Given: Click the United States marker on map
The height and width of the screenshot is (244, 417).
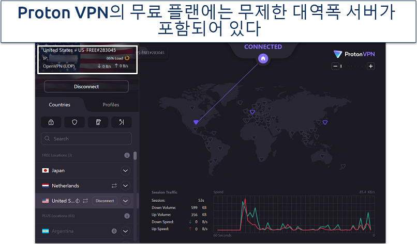Looking at the screenshot, I should [x=196, y=122].
